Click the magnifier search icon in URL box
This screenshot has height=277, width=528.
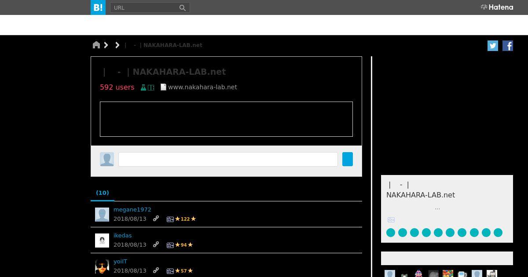click(183, 8)
